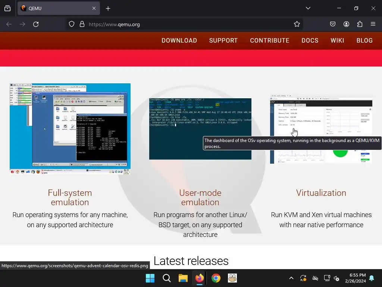Save page to Pocket
This screenshot has width=382, height=287.
click(x=333, y=24)
